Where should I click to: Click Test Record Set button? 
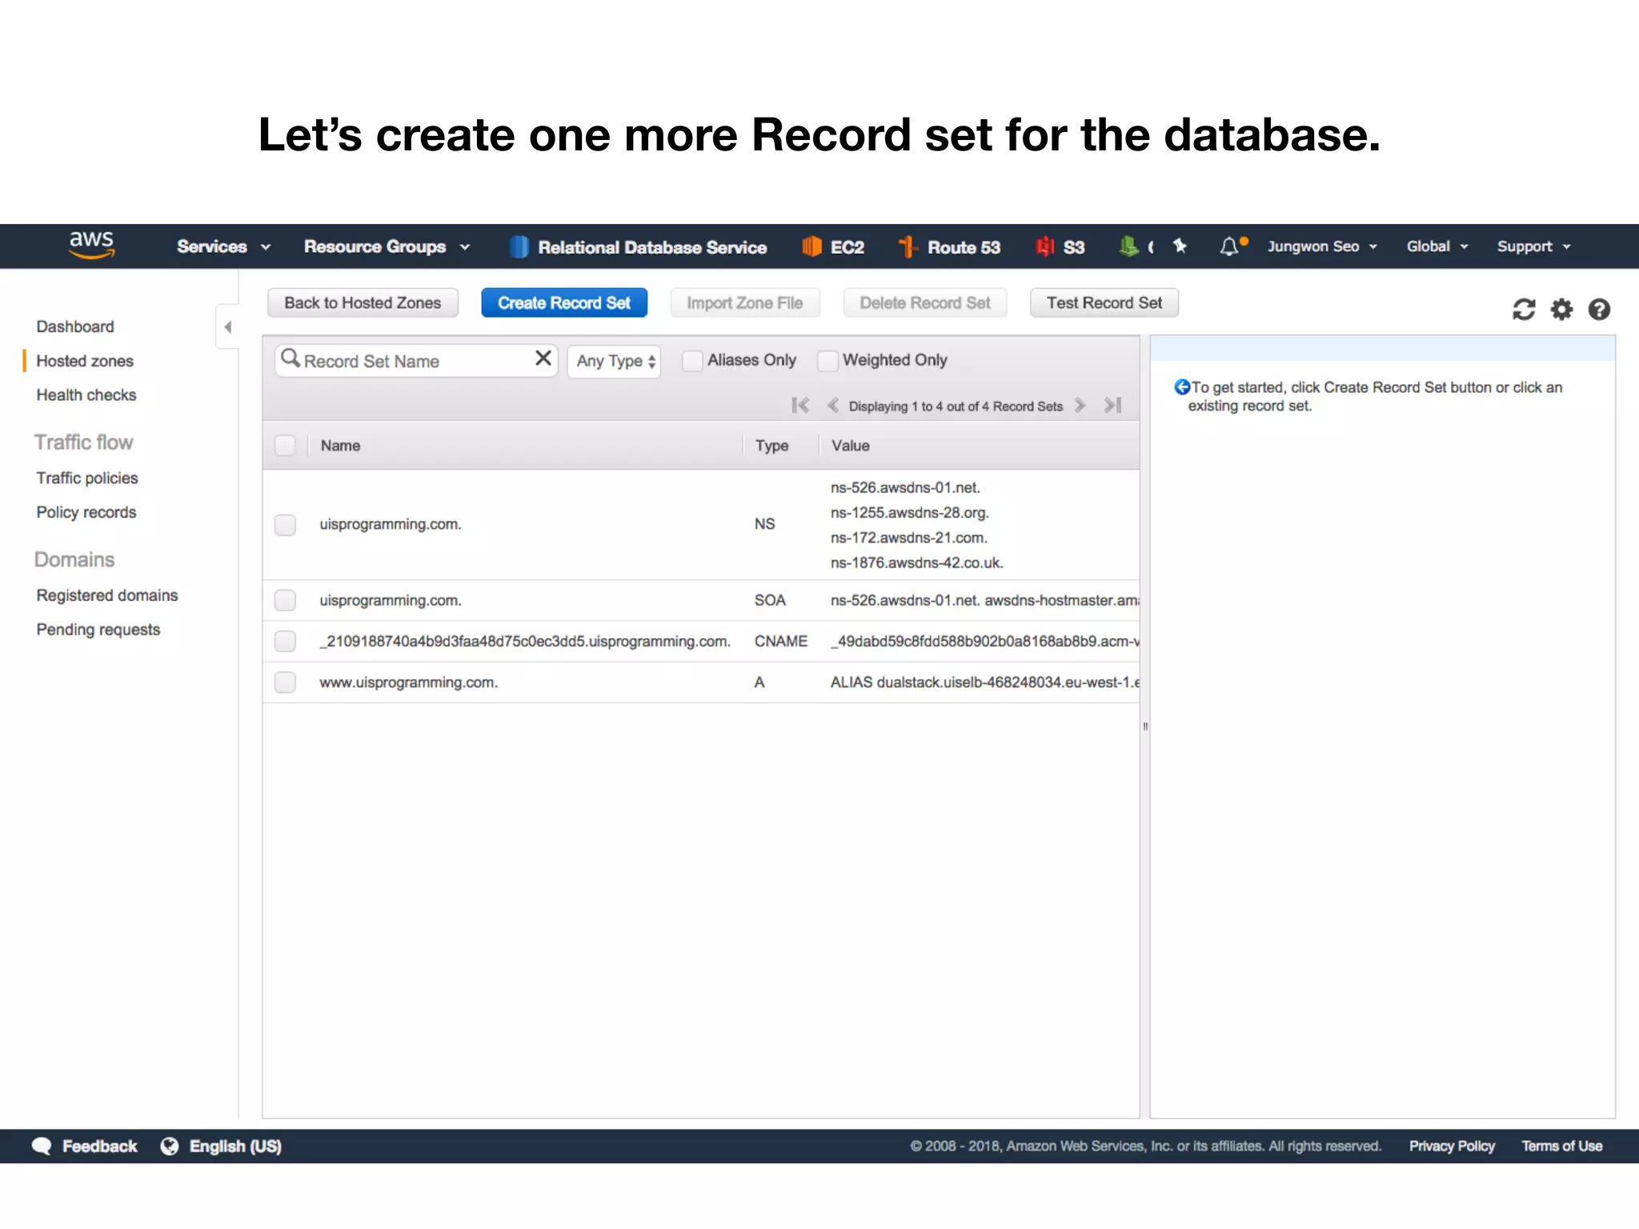click(1104, 302)
